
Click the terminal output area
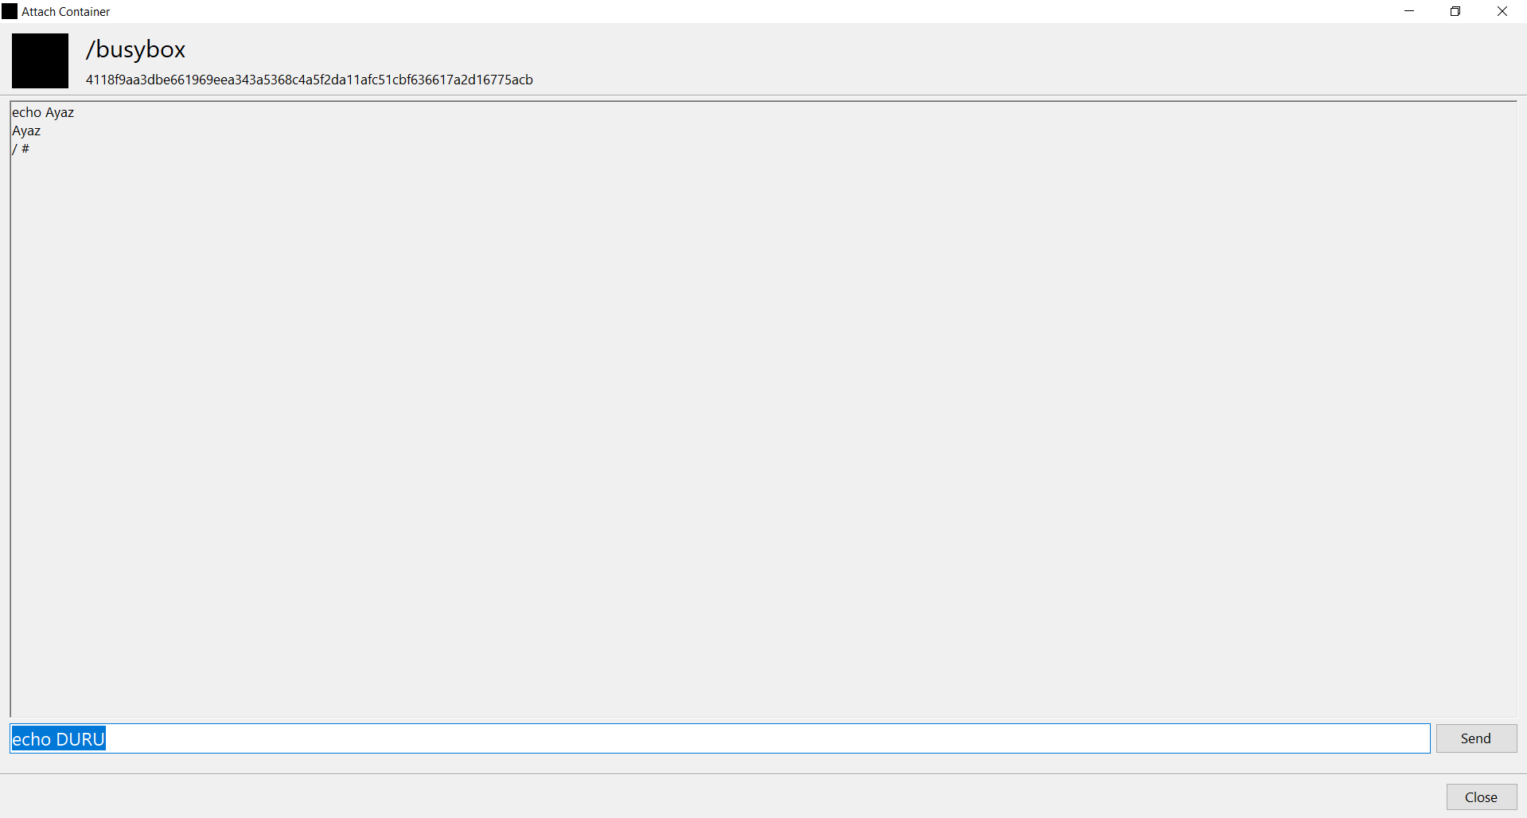[x=756, y=398]
